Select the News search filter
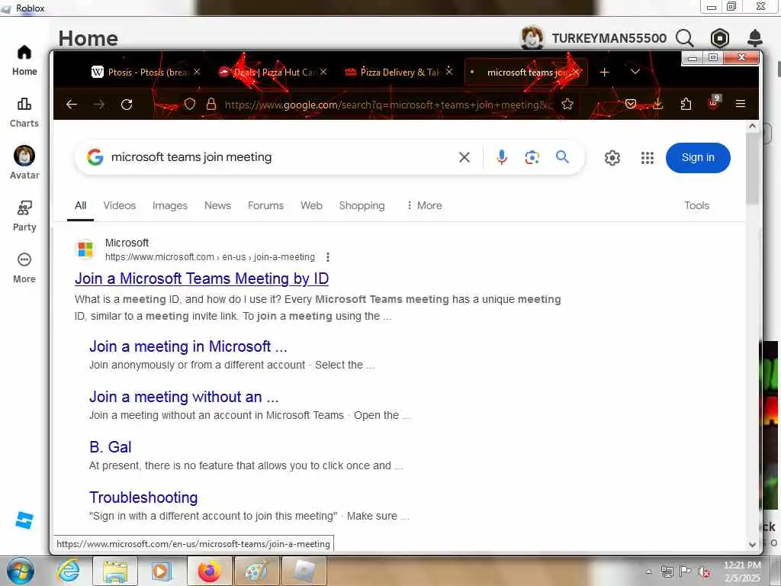This screenshot has width=781, height=586. click(217, 205)
